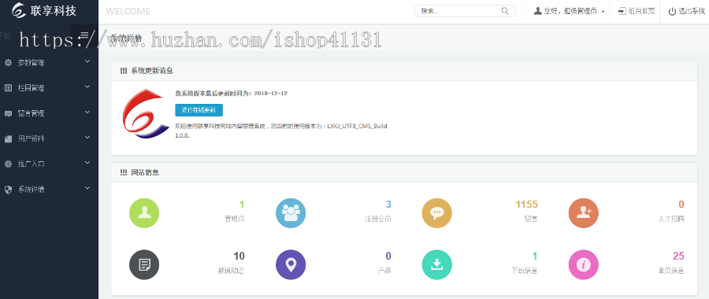
Task: Click the list icon next to 栏目管理
Action: click(8, 88)
